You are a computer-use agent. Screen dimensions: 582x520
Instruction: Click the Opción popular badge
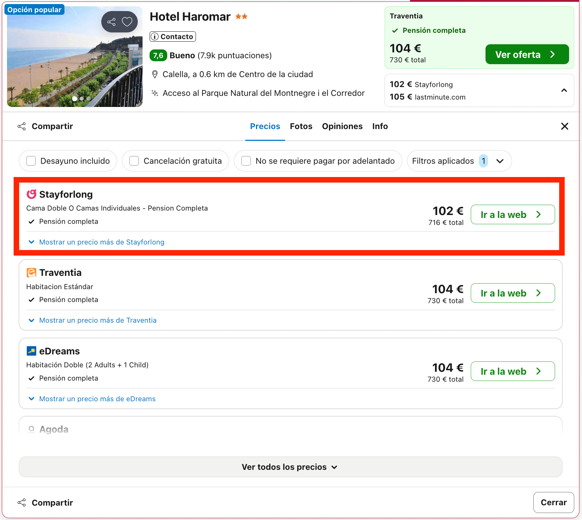click(x=34, y=10)
